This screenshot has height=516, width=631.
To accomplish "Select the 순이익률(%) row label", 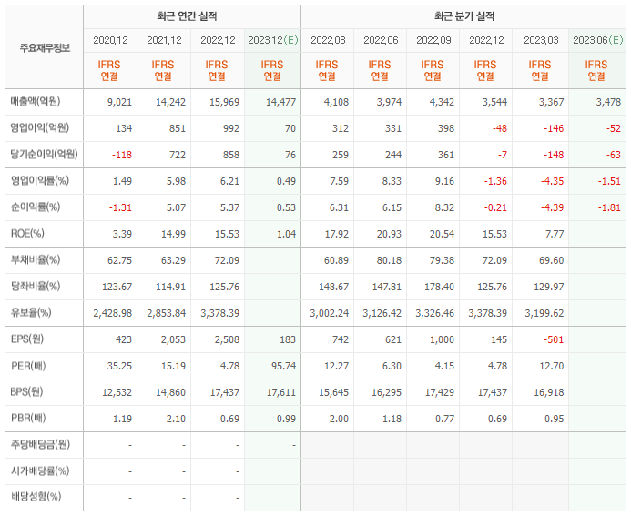I will coord(36,207).
